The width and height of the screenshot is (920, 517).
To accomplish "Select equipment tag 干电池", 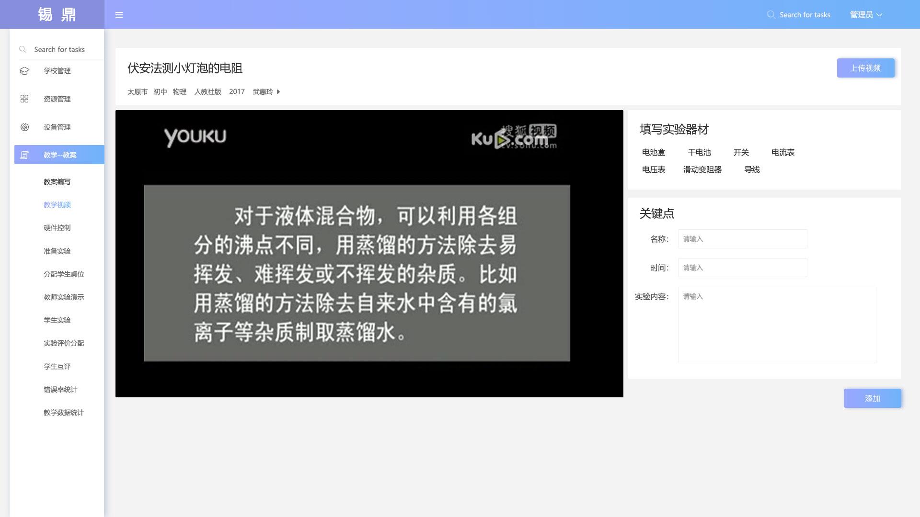I will click(x=699, y=152).
